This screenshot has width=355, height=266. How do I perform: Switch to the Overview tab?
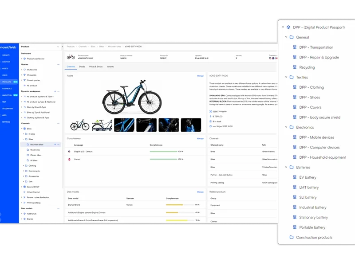[71, 67]
